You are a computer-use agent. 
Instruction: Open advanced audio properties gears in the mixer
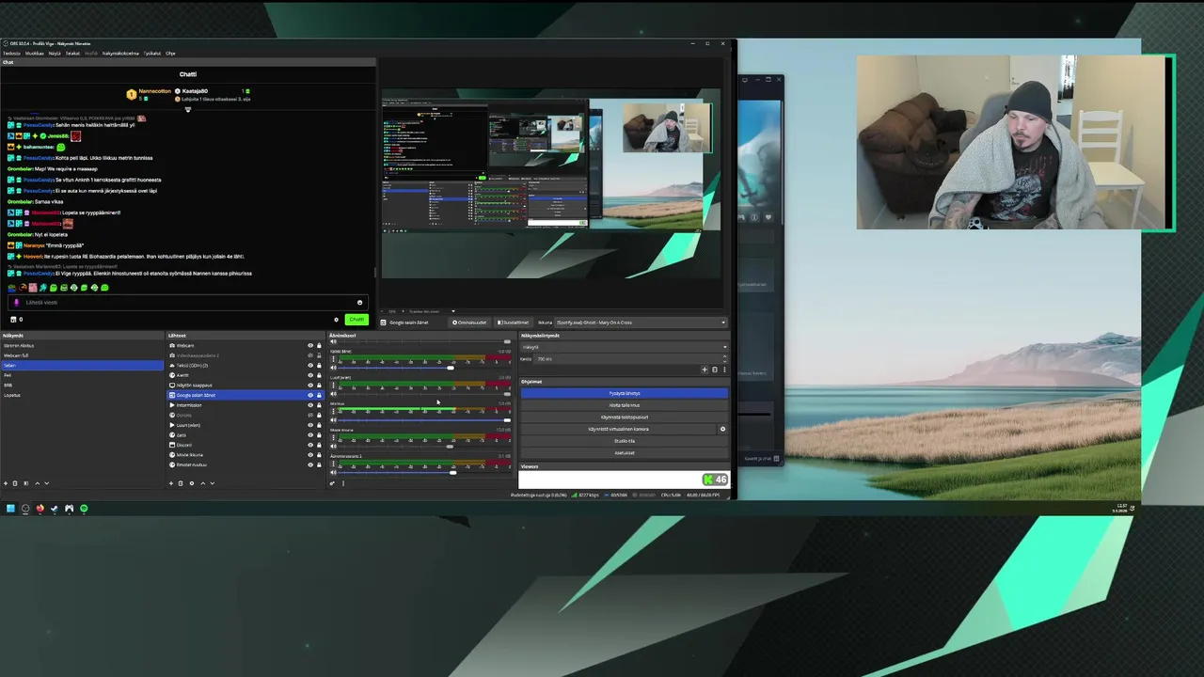[332, 483]
